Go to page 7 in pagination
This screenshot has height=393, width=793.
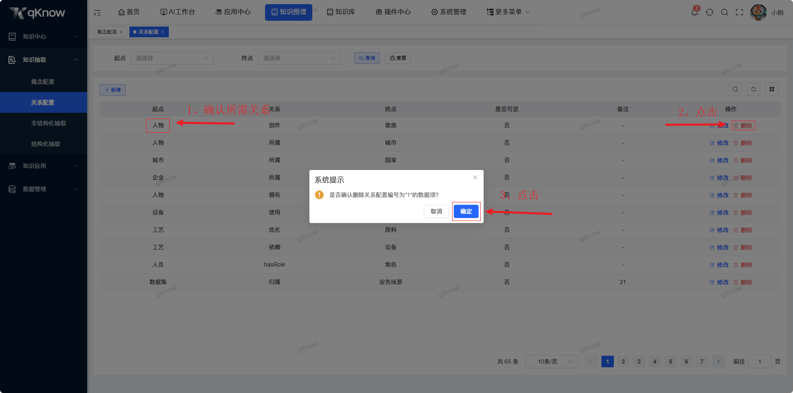(x=702, y=361)
